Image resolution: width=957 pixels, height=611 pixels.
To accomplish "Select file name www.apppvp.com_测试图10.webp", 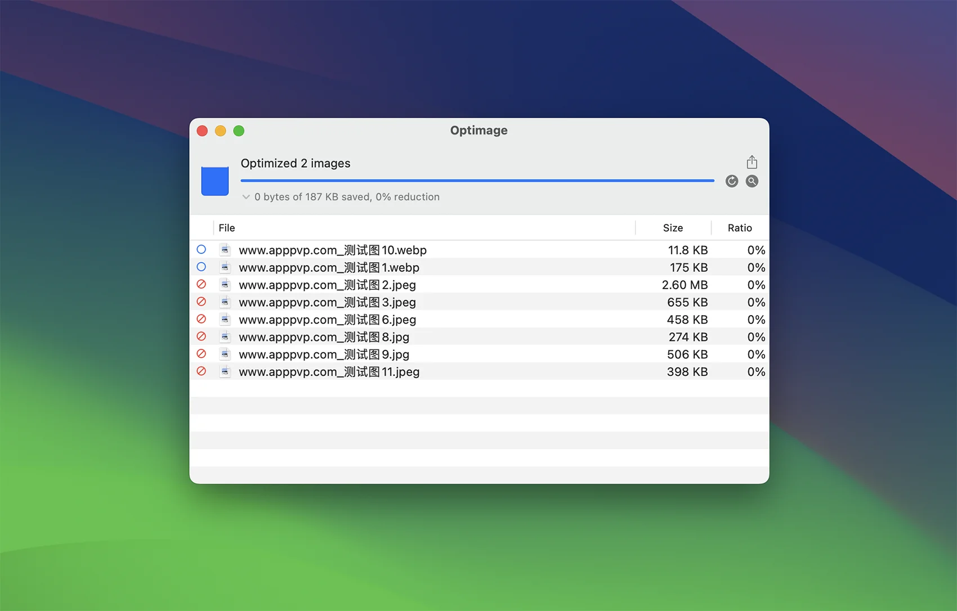I will [x=333, y=250].
